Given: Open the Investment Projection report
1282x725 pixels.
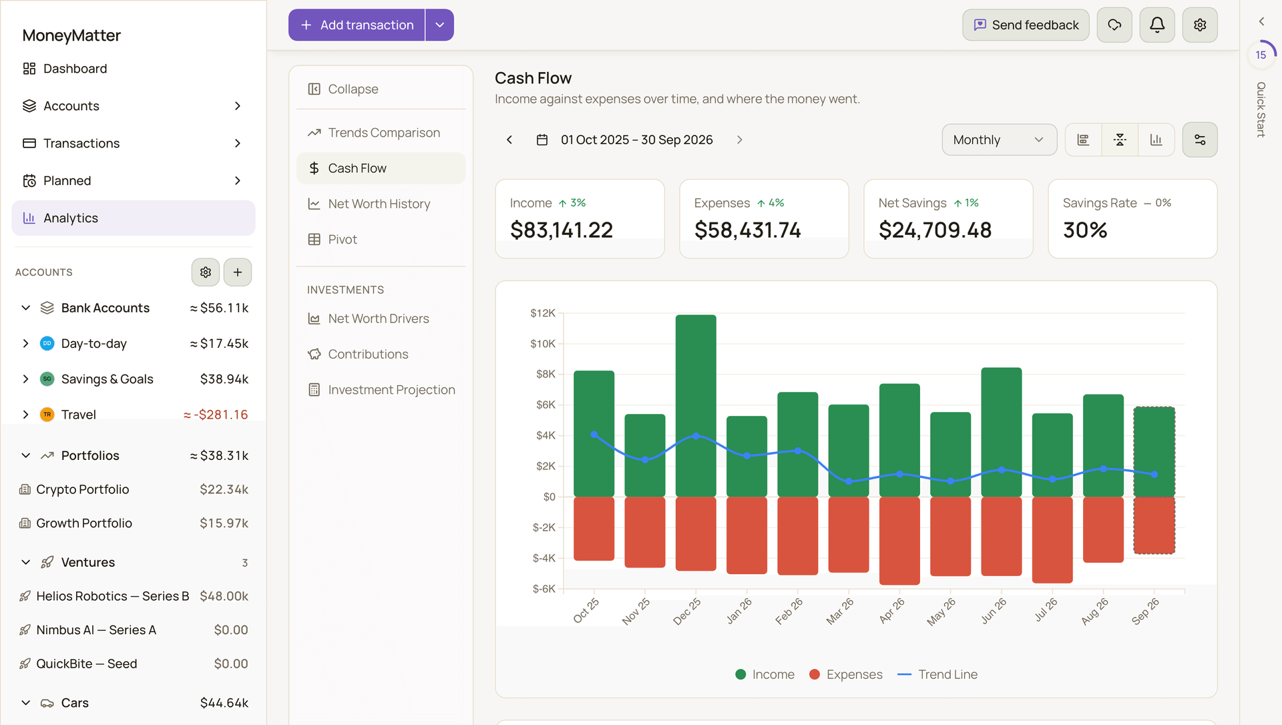Looking at the screenshot, I should tap(381, 389).
